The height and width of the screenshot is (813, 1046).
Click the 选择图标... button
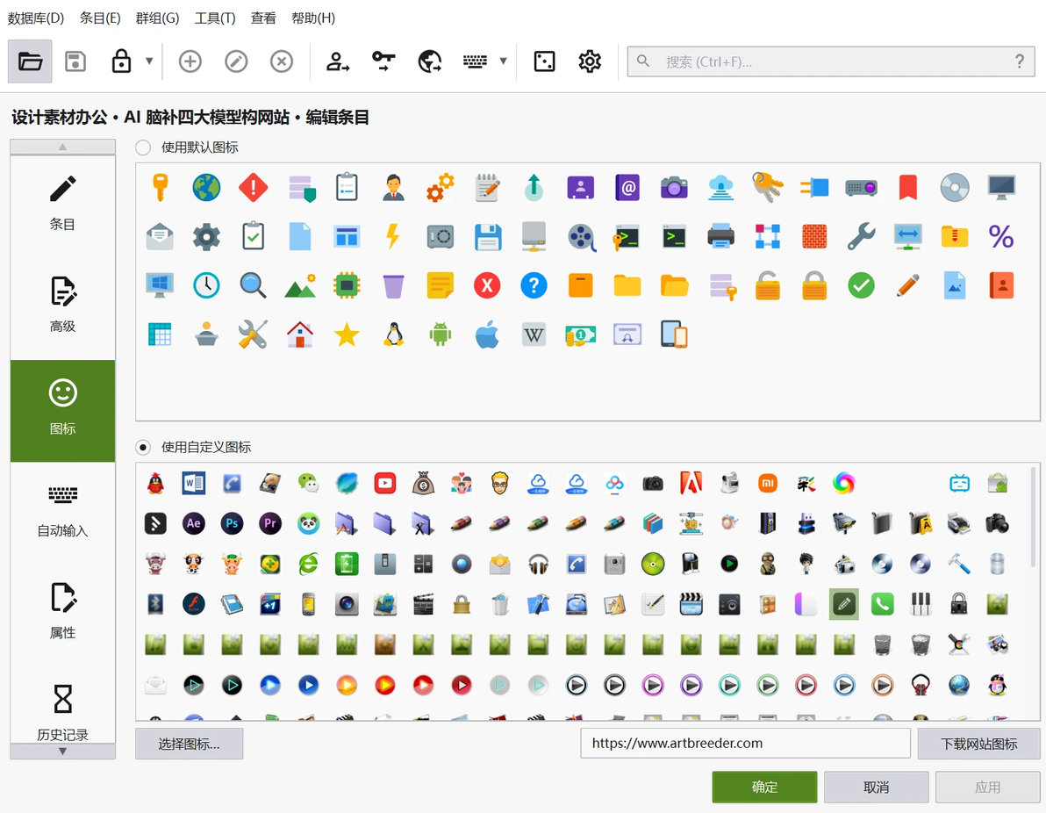(x=190, y=744)
